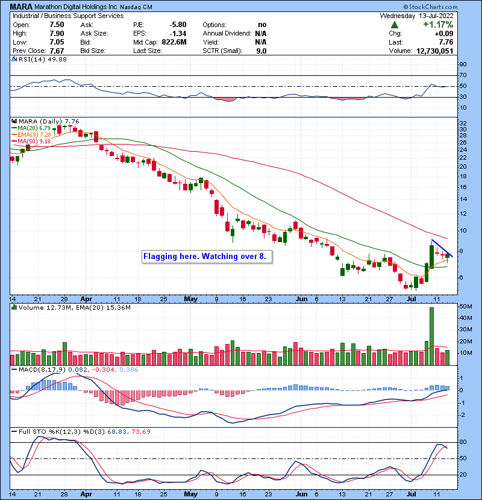
Task: Click the Full STO legend dash marker
Action: click(x=14, y=431)
